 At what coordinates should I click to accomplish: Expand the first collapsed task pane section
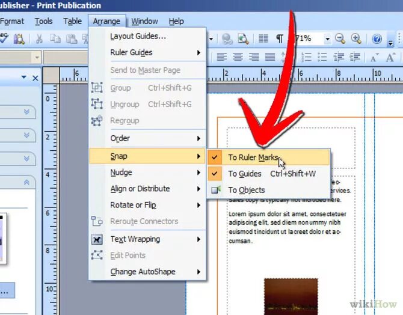26,112
